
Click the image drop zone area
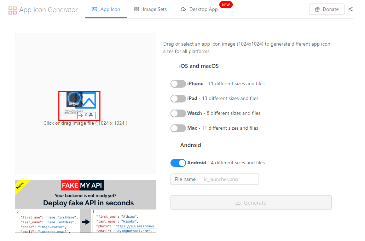pos(86,104)
